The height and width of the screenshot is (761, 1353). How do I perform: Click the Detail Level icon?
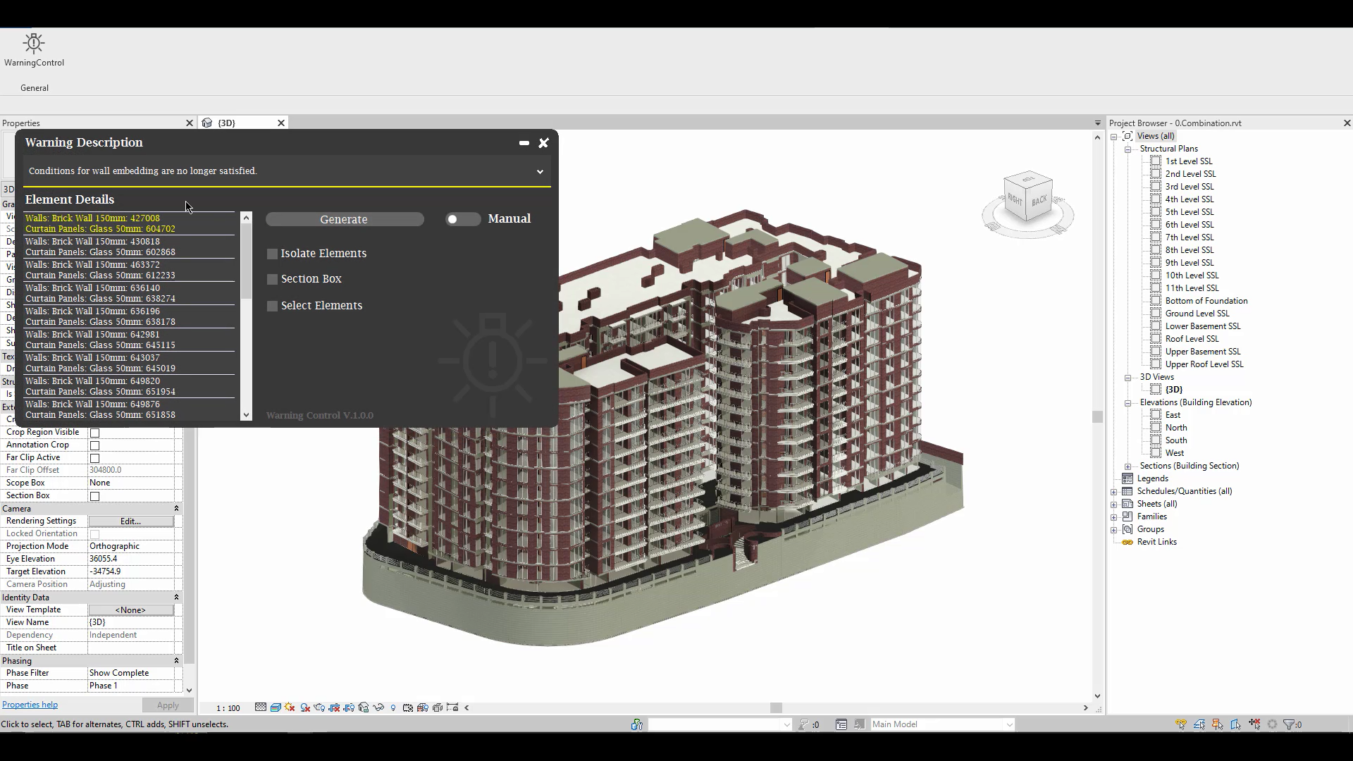[x=261, y=707]
